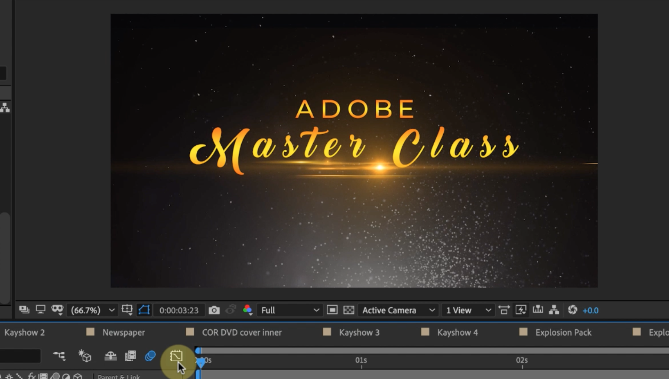Open the 1 View layout dropdown
669x379 pixels.
pyautogui.click(x=468, y=310)
